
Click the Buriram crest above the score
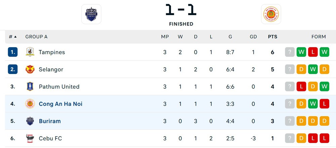(x=91, y=14)
